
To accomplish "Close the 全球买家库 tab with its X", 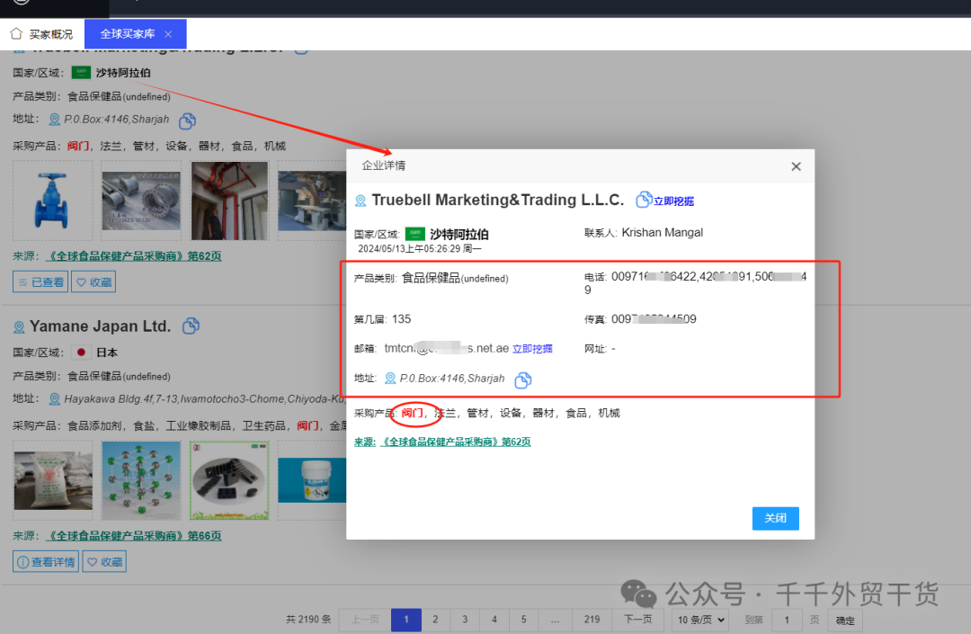I will pos(168,34).
